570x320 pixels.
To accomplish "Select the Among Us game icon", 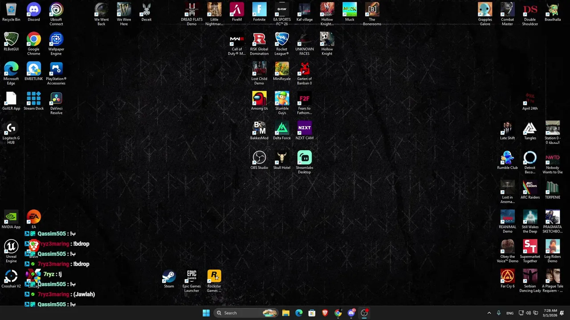I will coord(259,101).
